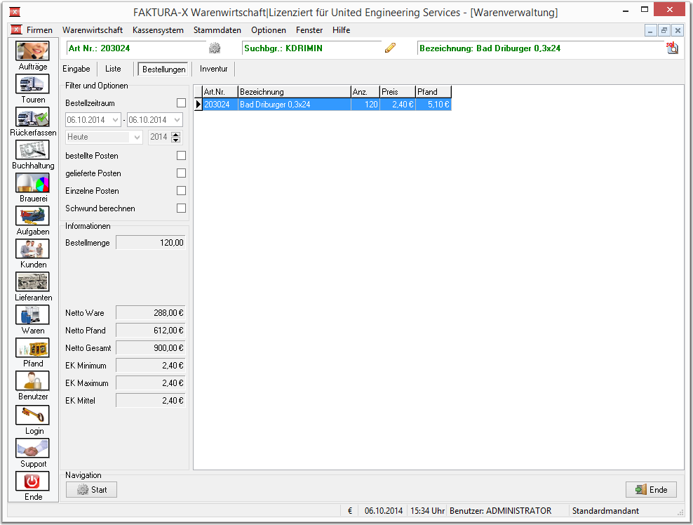Image resolution: width=693 pixels, height=525 pixels.
Task: Open the Touren truck icon
Action: pos(32,84)
